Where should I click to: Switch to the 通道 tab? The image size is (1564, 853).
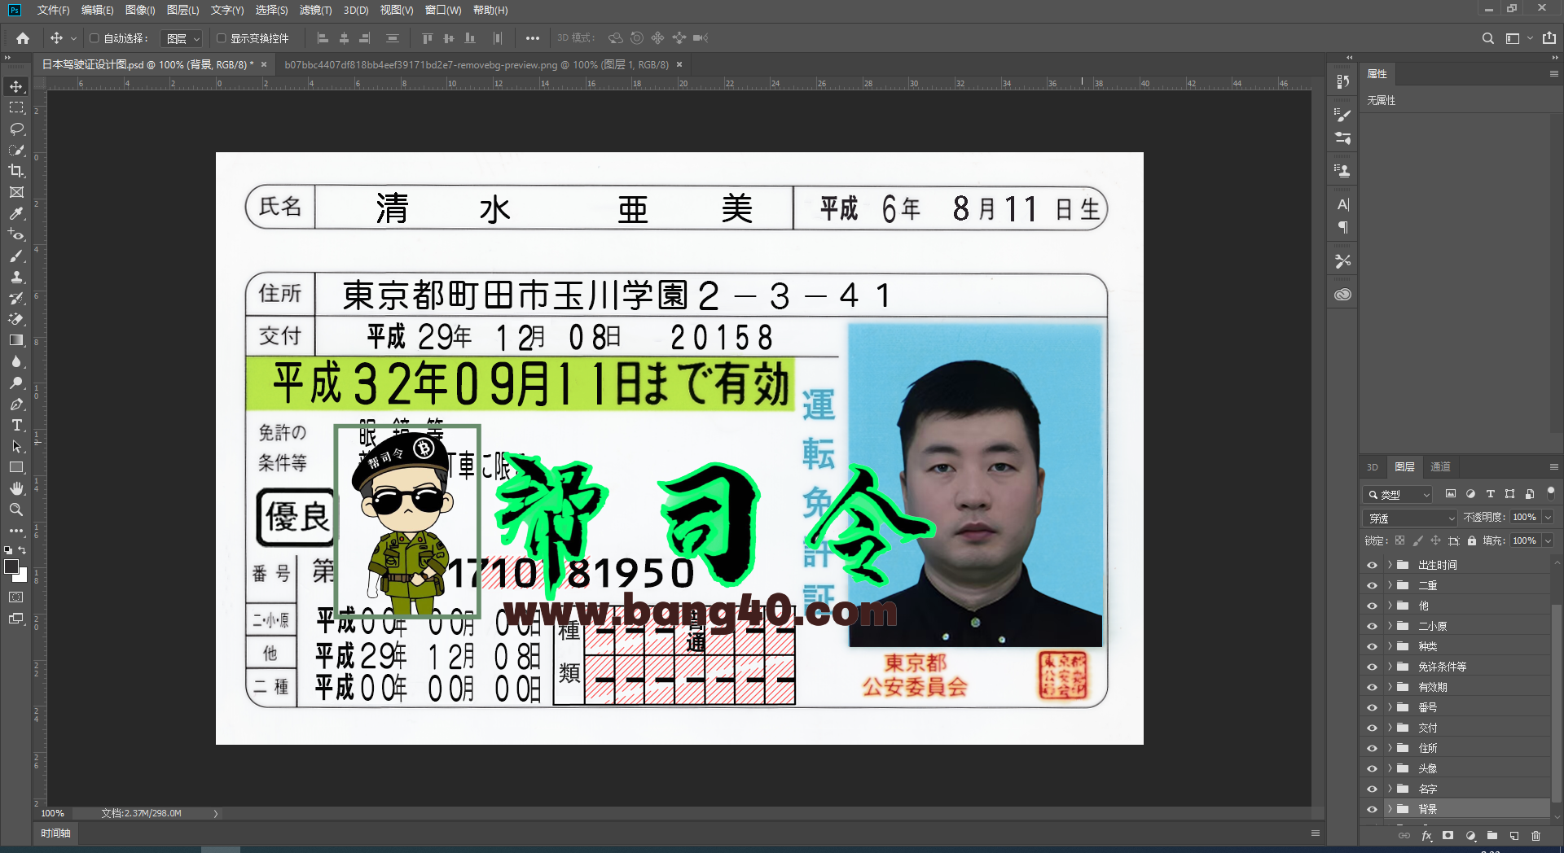pos(1439,466)
